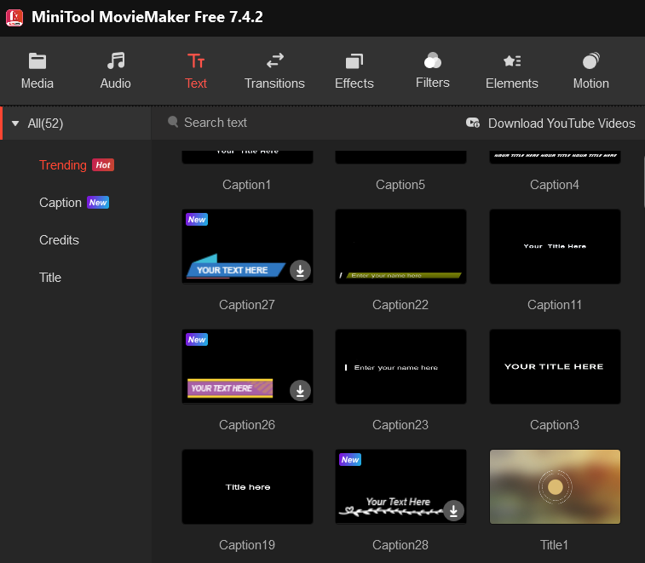This screenshot has width=645, height=563.
Task: Open the Elements panel
Action: (511, 71)
